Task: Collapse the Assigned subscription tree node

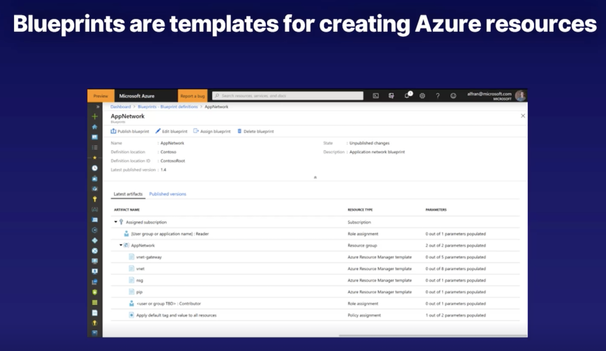Action: coord(116,222)
